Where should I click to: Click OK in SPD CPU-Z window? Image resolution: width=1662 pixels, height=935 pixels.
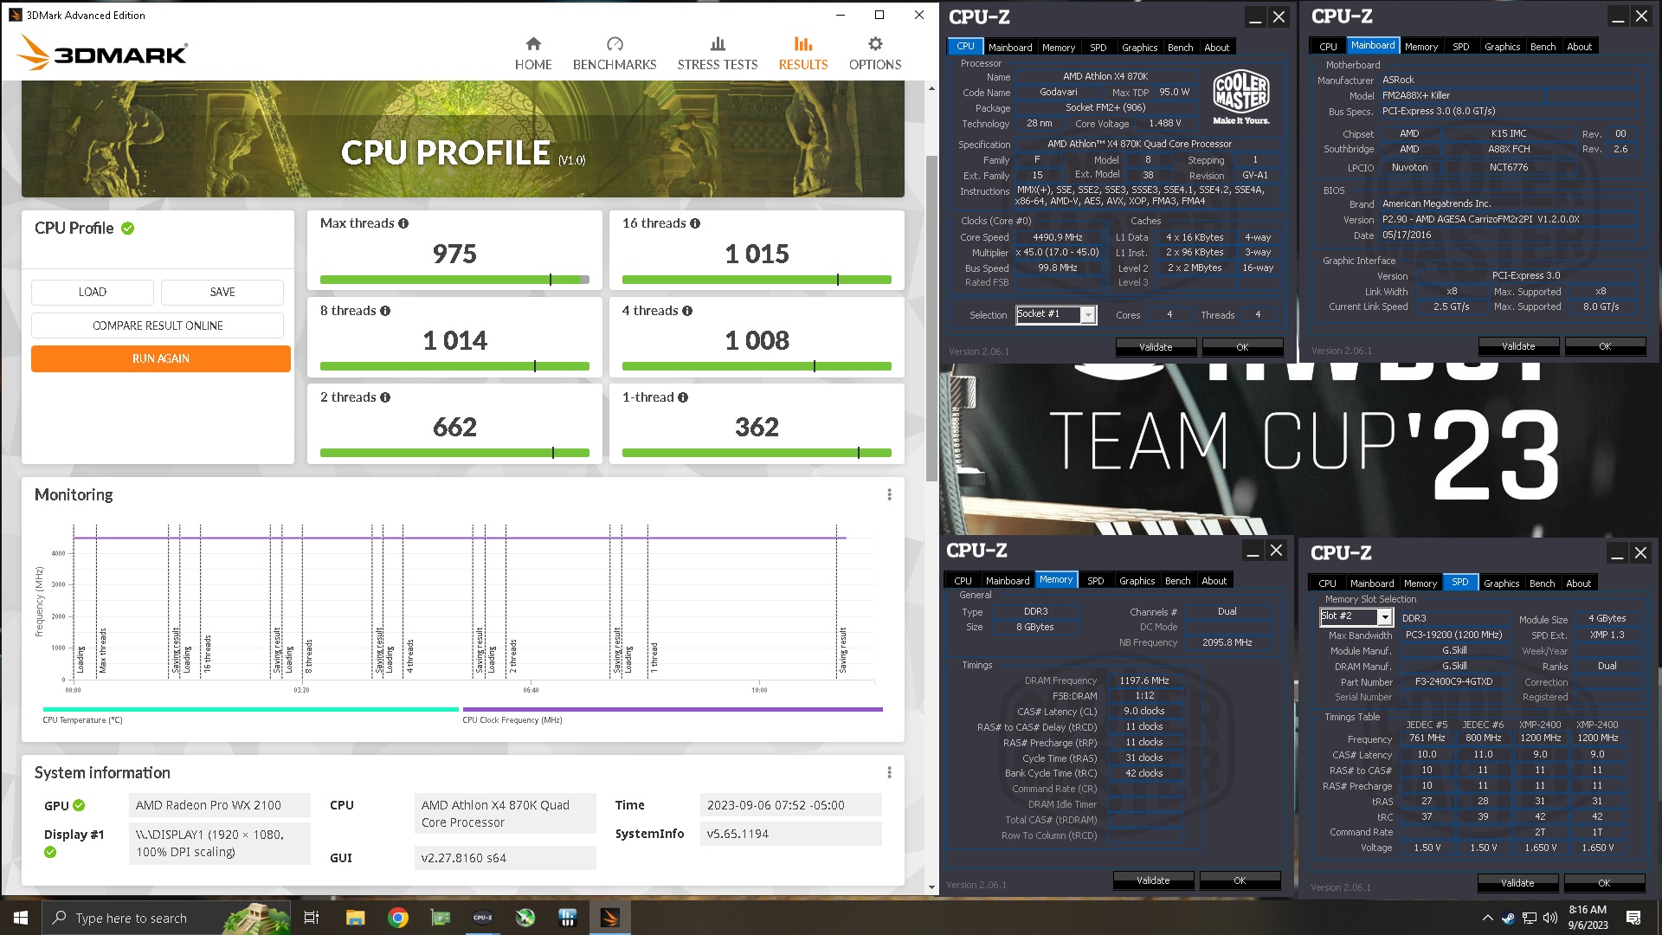1604,883
